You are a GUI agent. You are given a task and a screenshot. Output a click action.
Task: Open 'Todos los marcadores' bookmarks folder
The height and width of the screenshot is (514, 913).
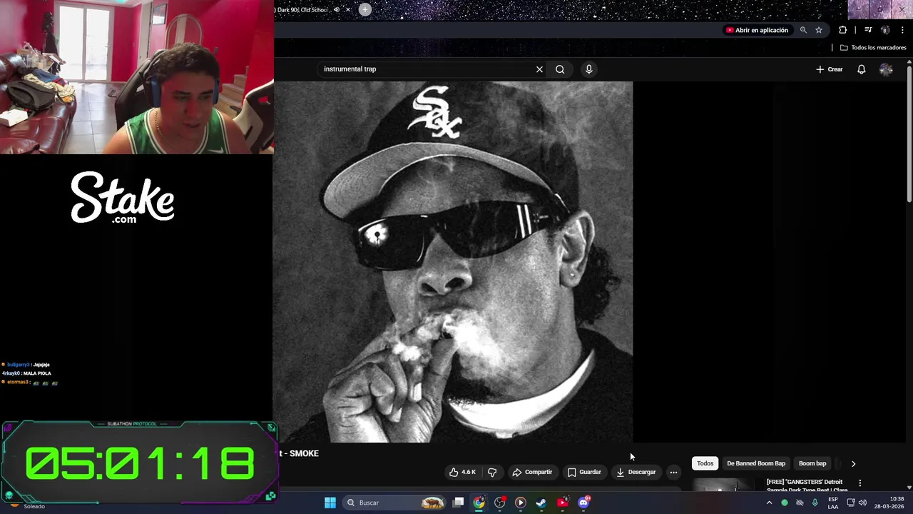point(873,48)
